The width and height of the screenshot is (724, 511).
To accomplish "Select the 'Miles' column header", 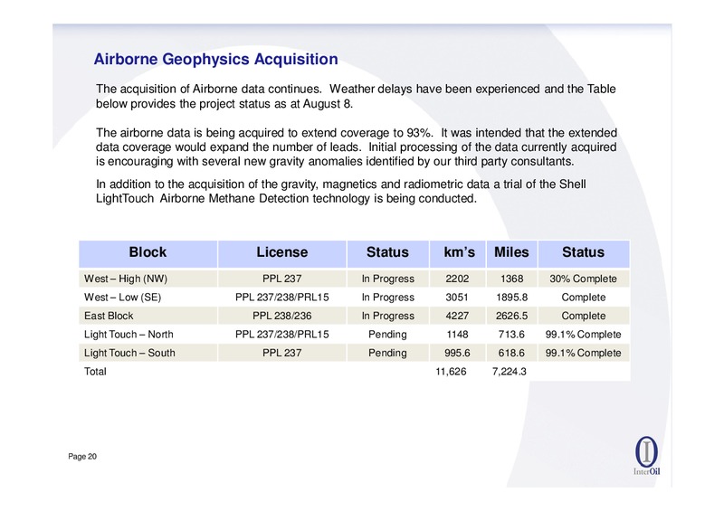I will point(511,252).
